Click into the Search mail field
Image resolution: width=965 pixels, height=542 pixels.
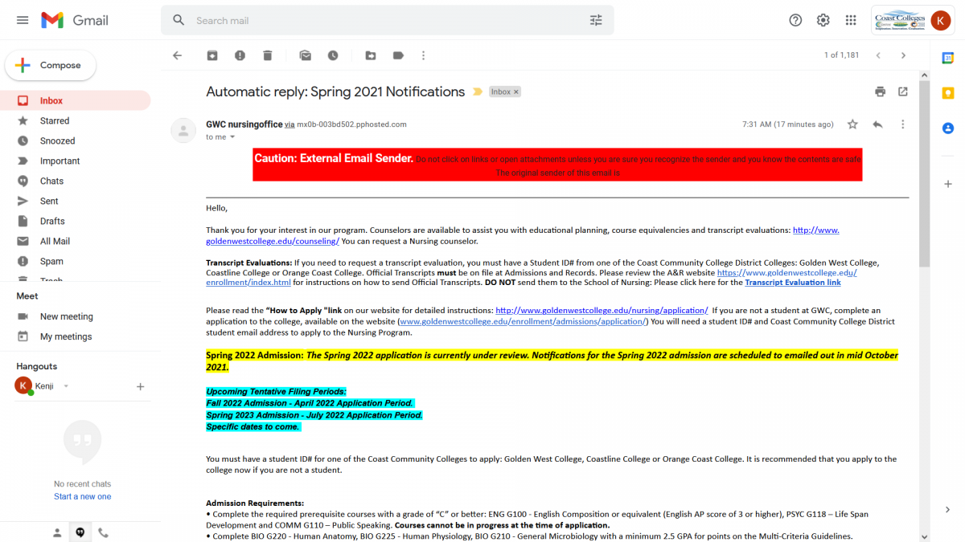[x=388, y=20]
